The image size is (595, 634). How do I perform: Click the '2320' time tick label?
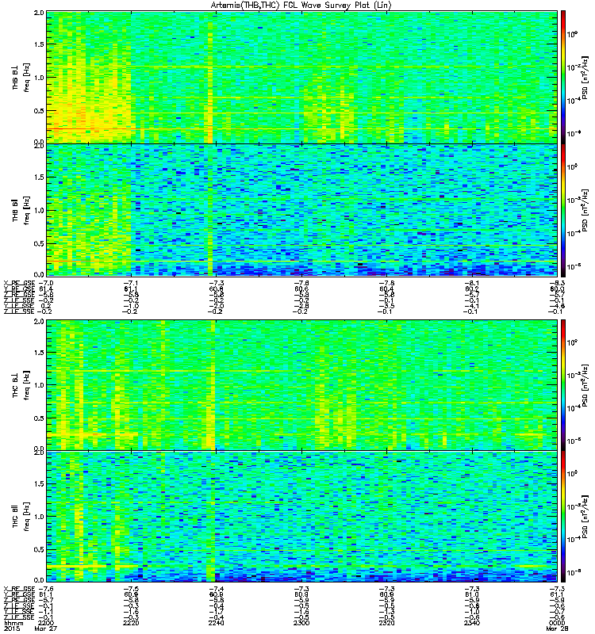pyautogui.click(x=386, y=623)
